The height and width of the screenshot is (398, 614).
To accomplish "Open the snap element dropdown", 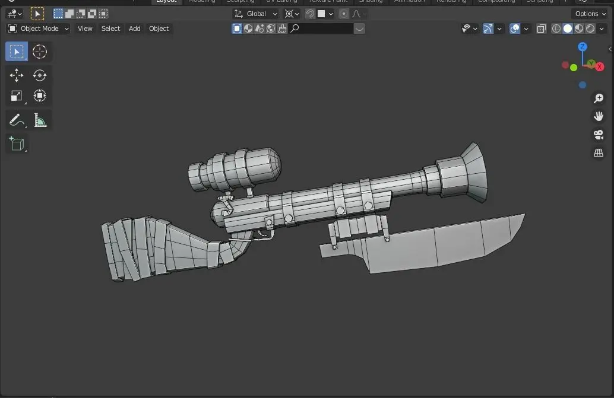I will coord(325,14).
